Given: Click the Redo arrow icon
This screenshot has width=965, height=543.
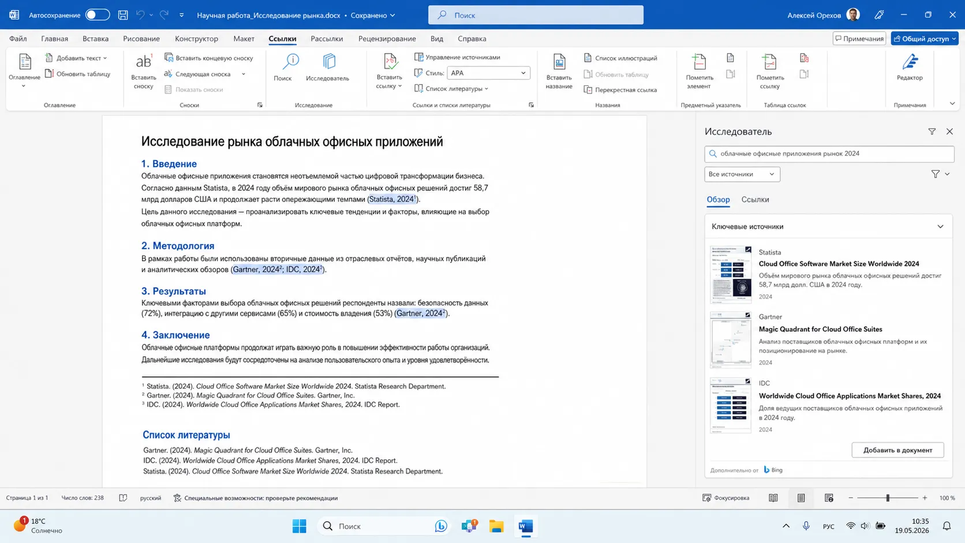Looking at the screenshot, I should tap(164, 15).
